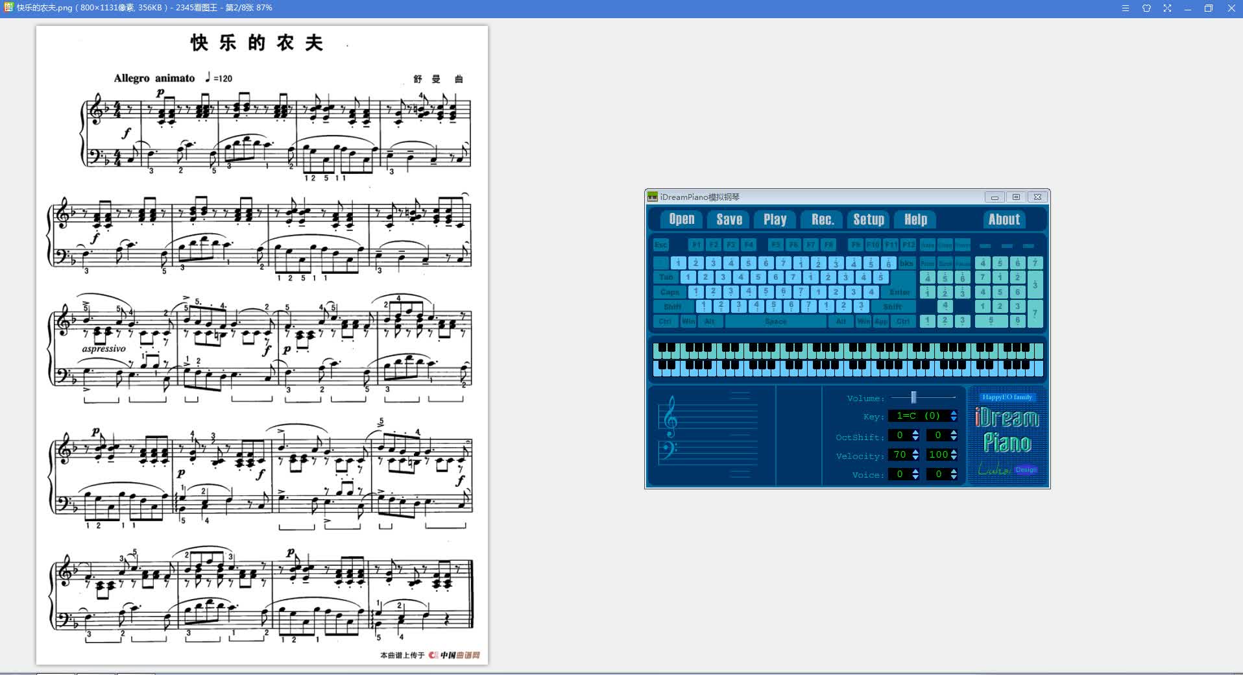
Task: Click the virtual F1 key
Action: click(696, 245)
